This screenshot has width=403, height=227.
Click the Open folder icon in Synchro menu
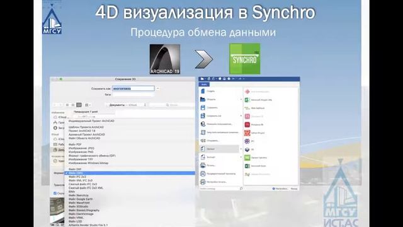coord(203,100)
